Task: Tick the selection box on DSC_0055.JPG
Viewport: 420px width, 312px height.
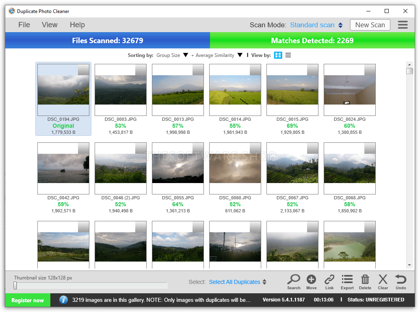Action: pyautogui.click(x=198, y=148)
